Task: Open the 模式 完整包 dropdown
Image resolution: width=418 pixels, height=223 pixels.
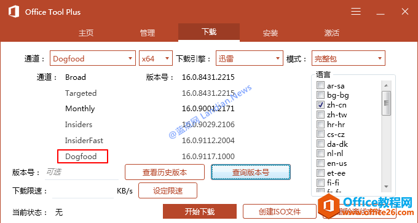Action: tap(349, 58)
